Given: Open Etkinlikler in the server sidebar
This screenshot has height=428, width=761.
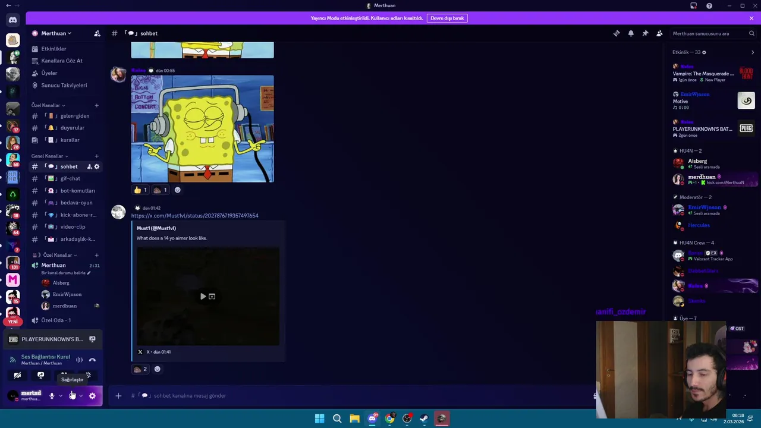Looking at the screenshot, I should tap(65, 49).
